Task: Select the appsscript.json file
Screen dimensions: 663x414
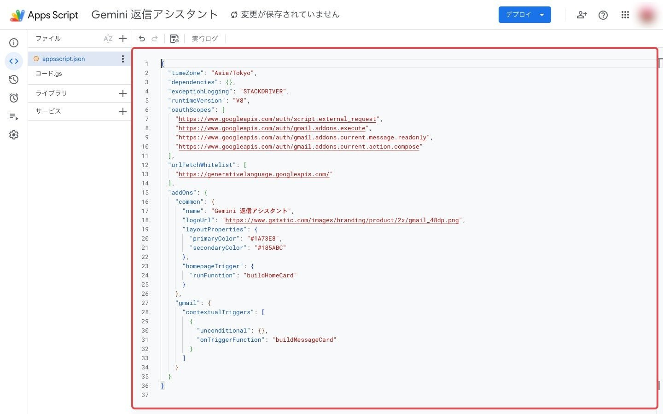Action: click(x=79, y=59)
